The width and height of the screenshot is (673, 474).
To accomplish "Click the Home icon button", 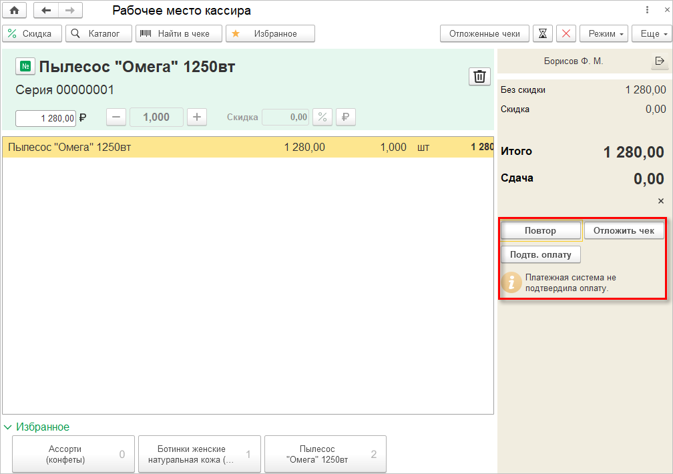I will click(14, 11).
